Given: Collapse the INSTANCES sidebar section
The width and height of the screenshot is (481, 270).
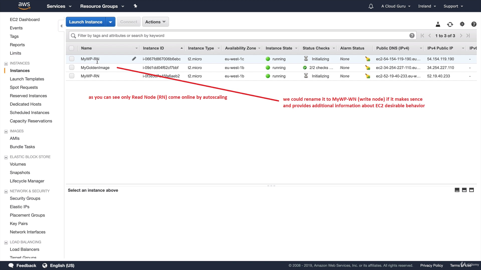Looking at the screenshot, I should pyautogui.click(x=6, y=63).
